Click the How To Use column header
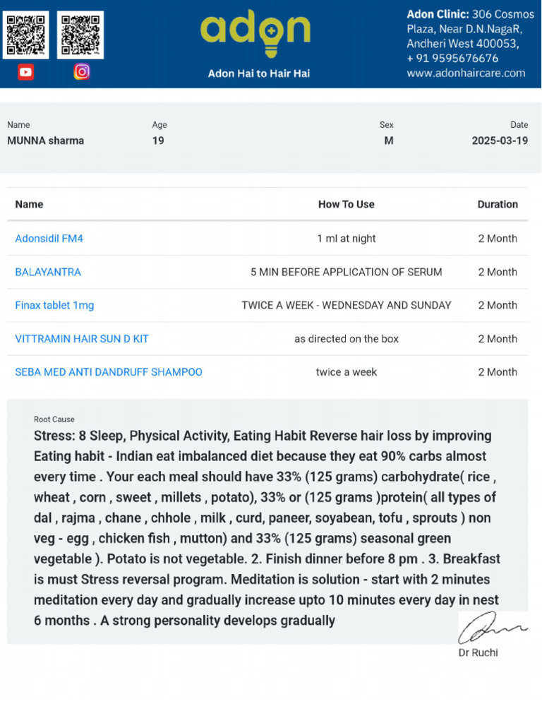The width and height of the screenshot is (542, 723). 346,204
